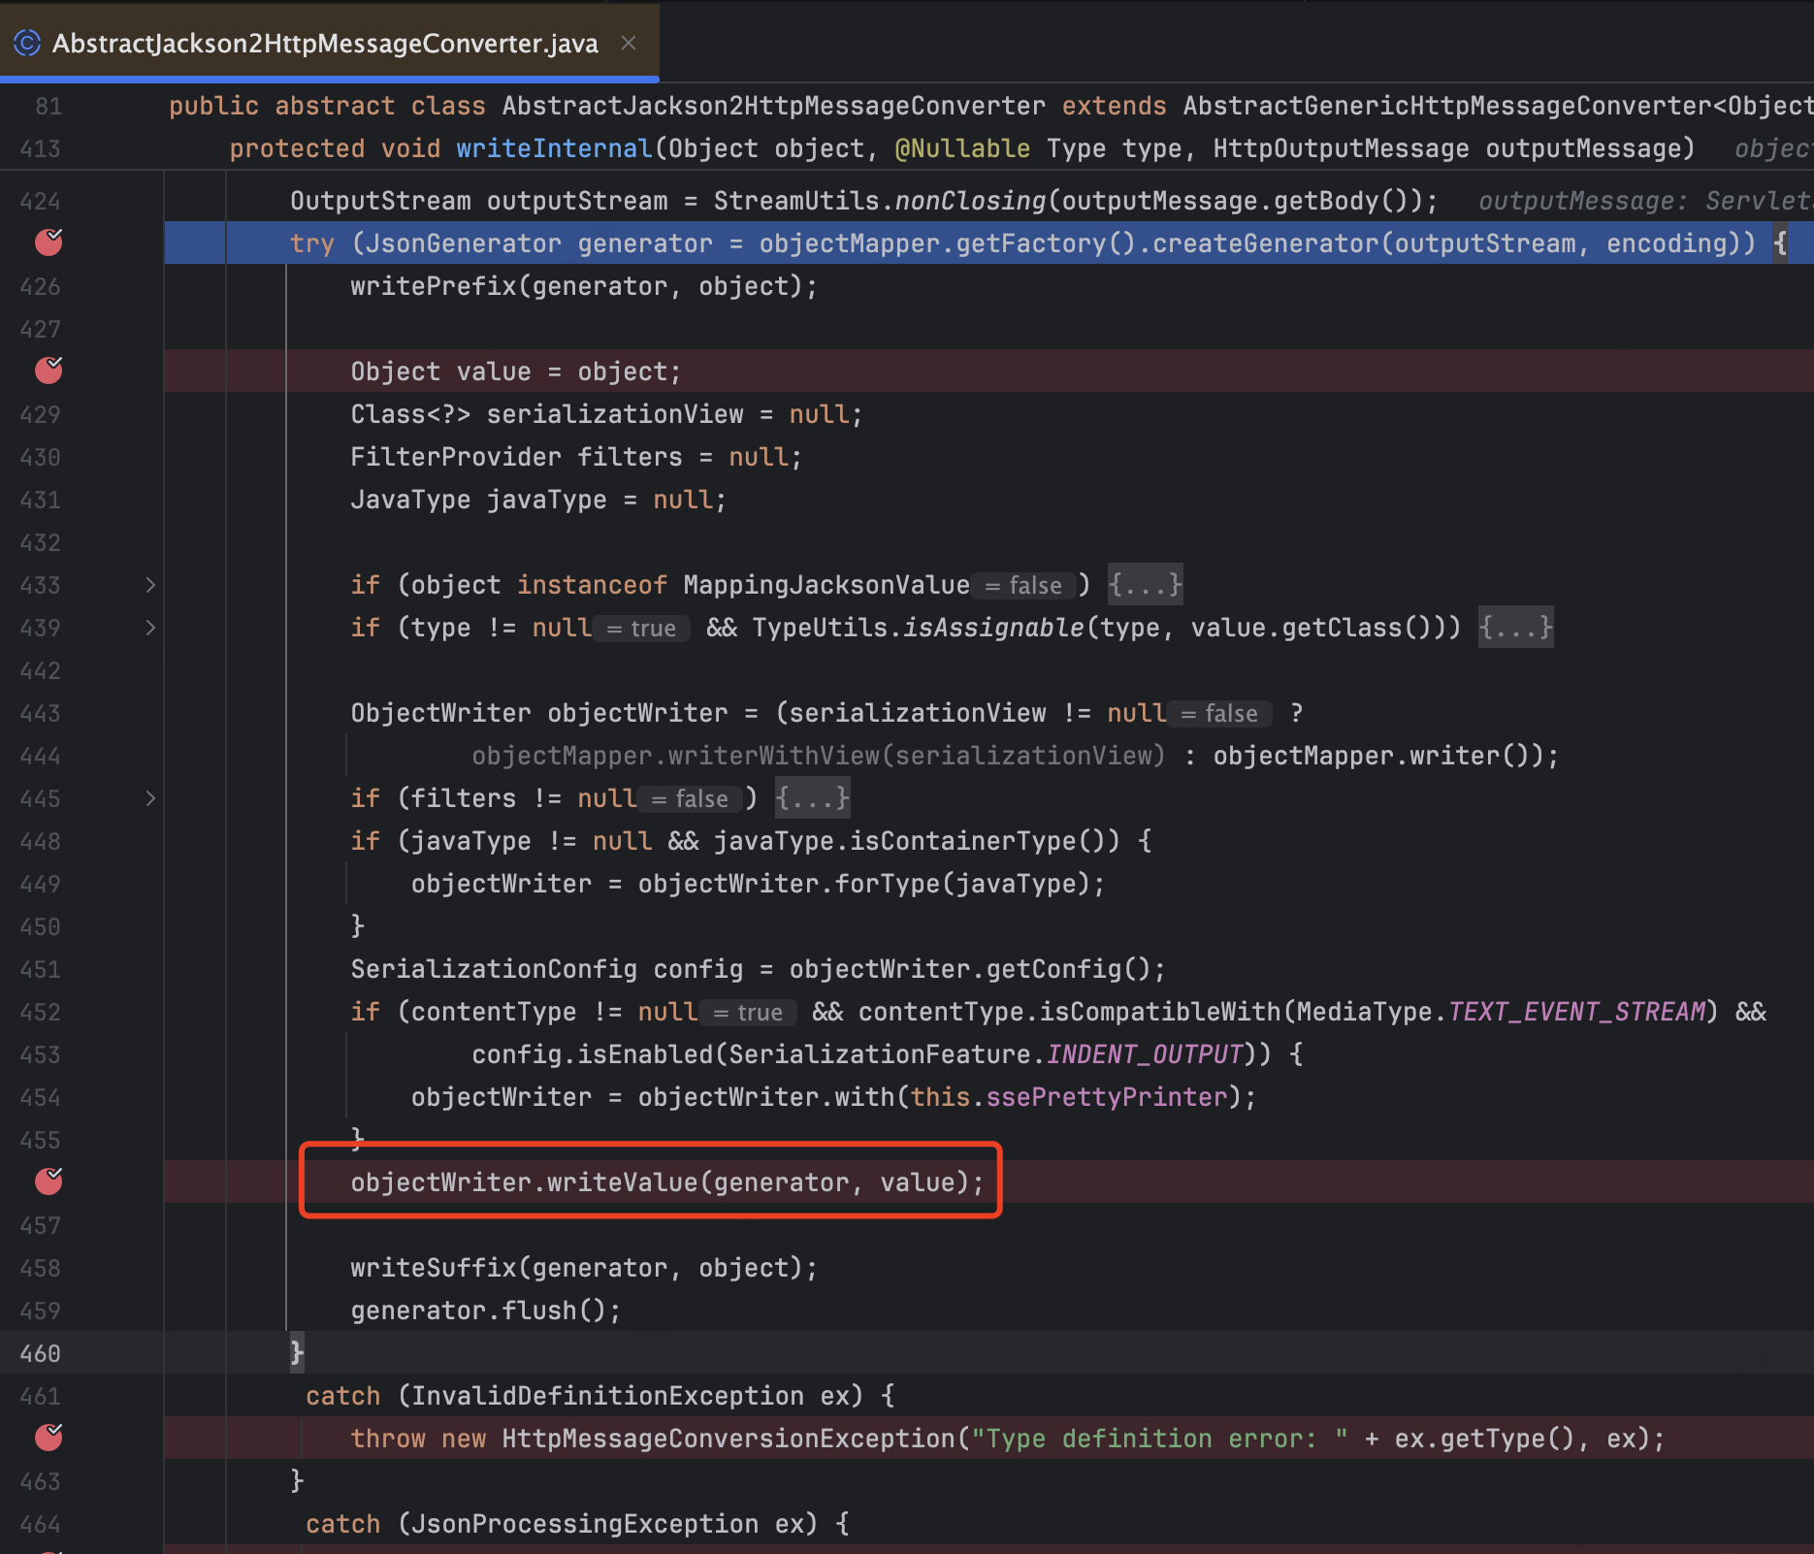
Task: Click objectMapper.writerWithView(serializationView) expression
Action: [818, 756]
